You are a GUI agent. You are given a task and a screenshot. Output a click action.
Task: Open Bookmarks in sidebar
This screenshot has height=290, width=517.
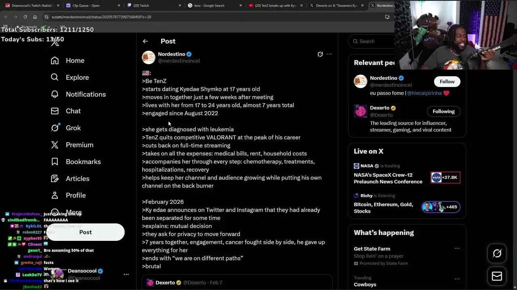76,162
